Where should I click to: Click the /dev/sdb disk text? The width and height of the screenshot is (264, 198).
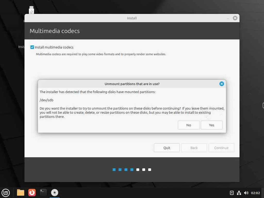pos(46,100)
